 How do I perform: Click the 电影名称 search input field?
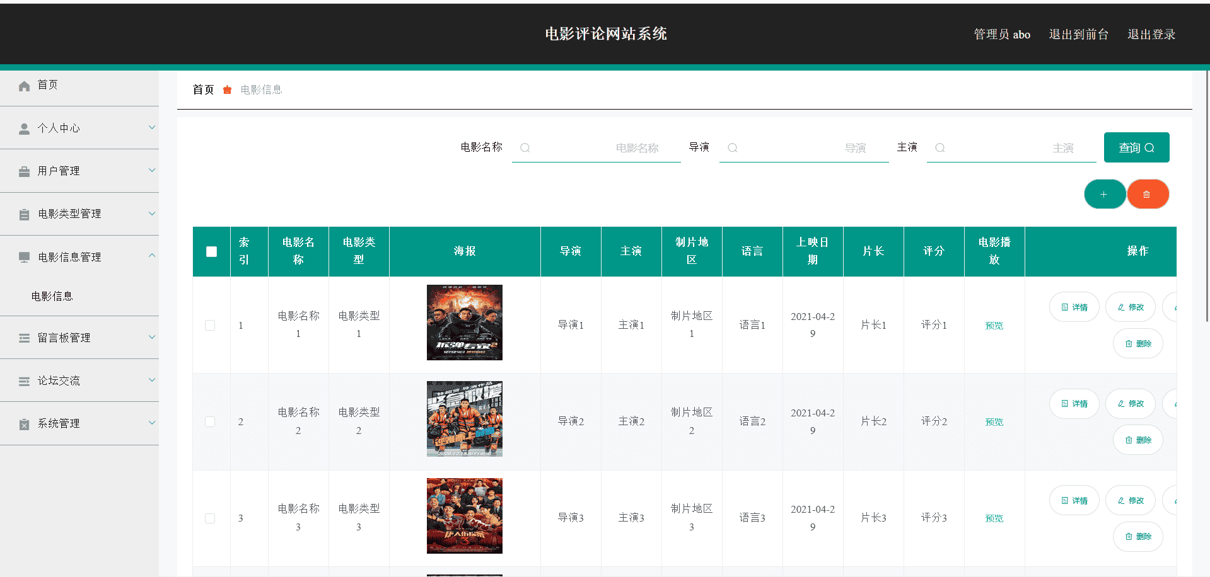596,148
